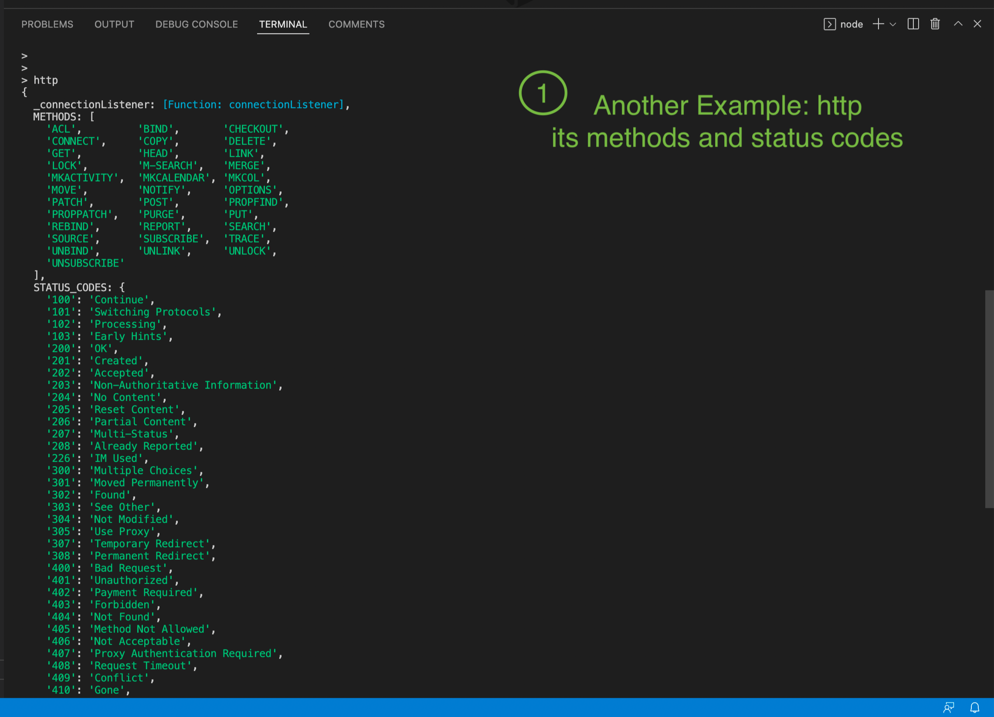994x717 pixels.
Task: Maximize panel using the up chevron
Action: [958, 24]
